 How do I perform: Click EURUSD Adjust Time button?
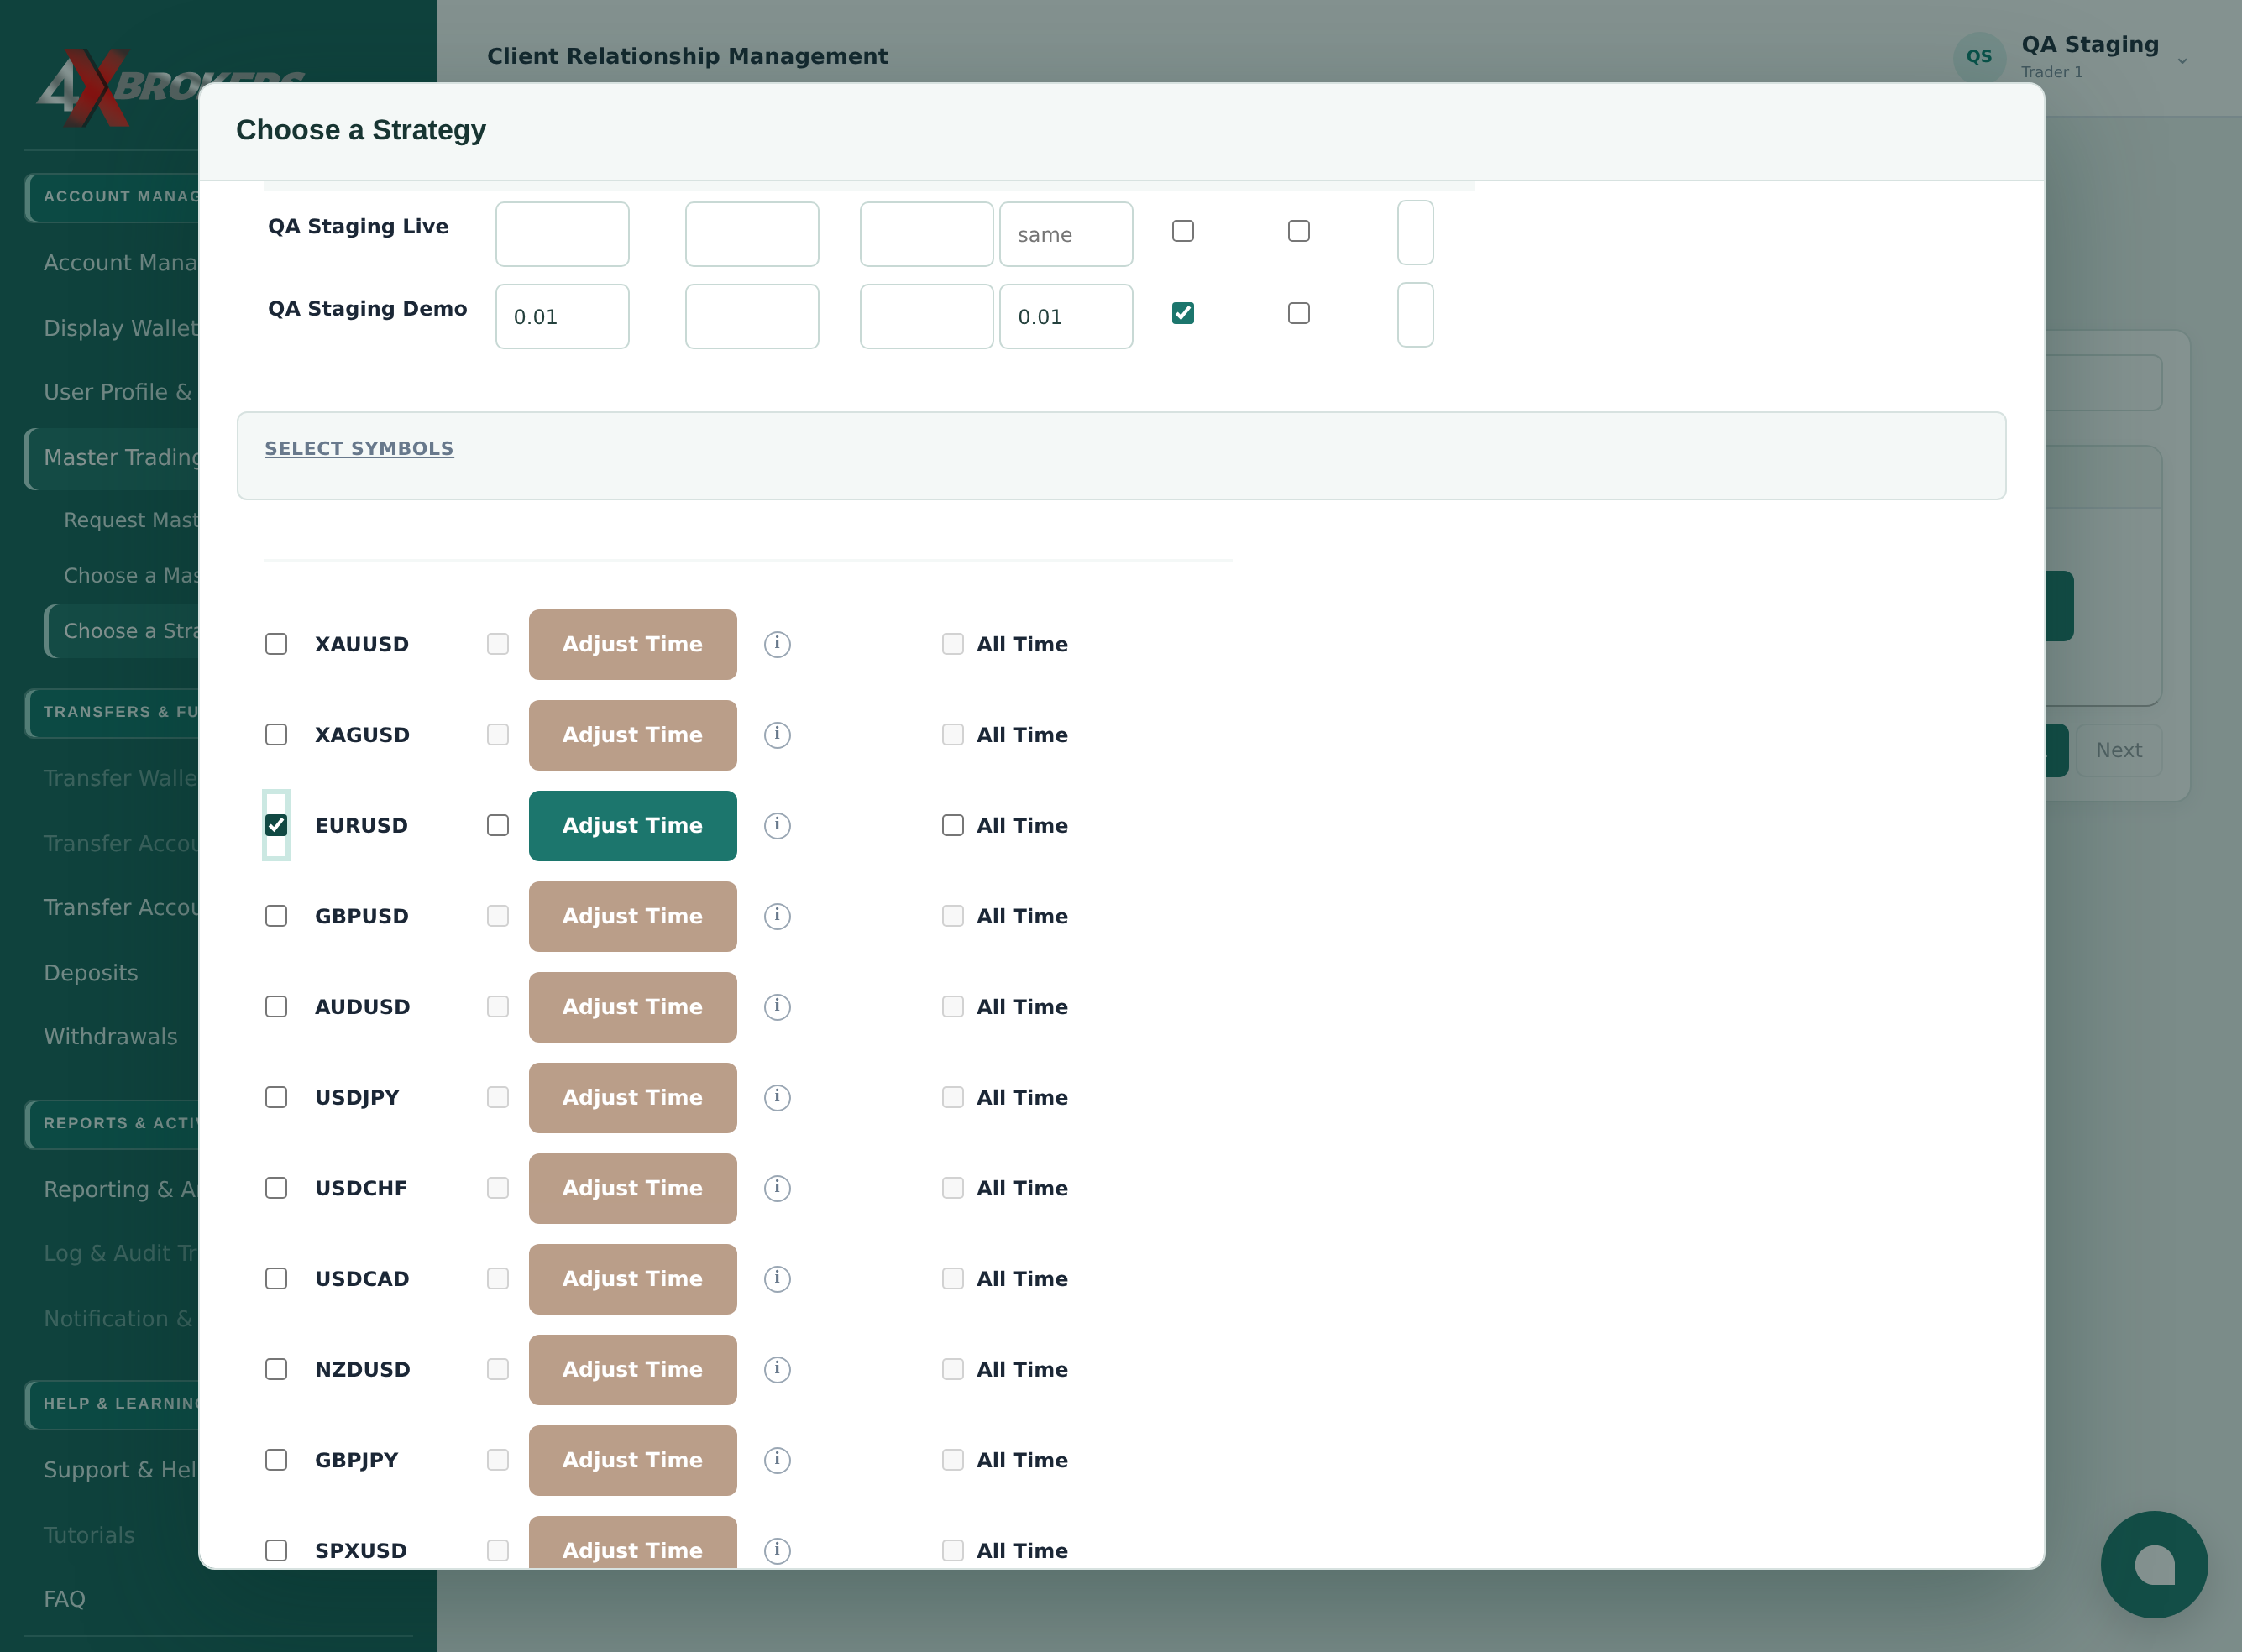click(x=632, y=826)
